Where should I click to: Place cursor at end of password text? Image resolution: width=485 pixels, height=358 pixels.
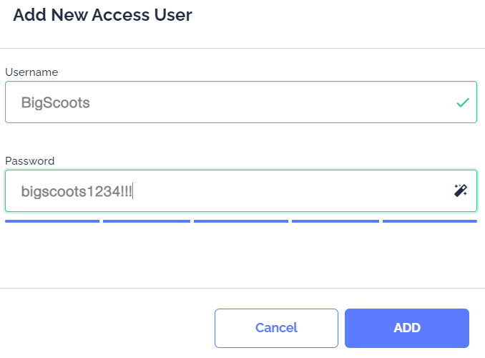134,191
